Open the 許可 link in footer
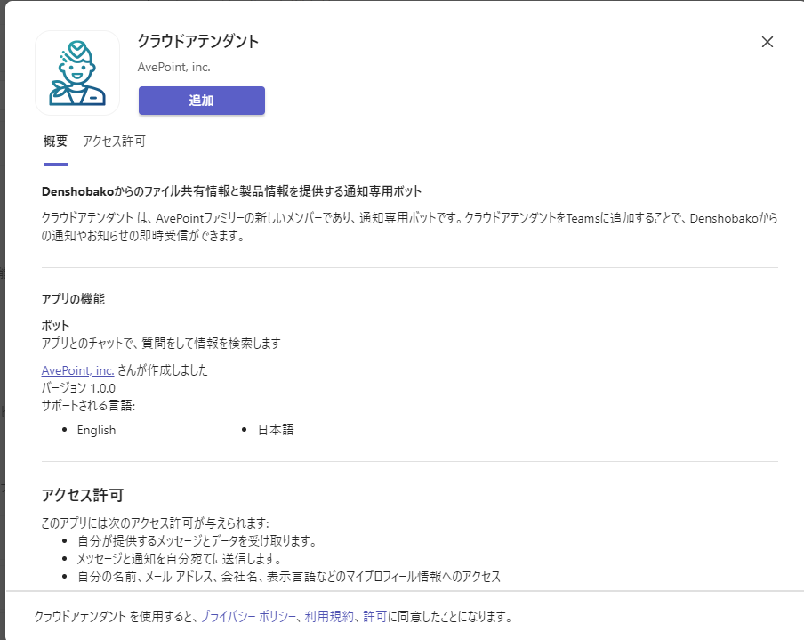 click(374, 616)
